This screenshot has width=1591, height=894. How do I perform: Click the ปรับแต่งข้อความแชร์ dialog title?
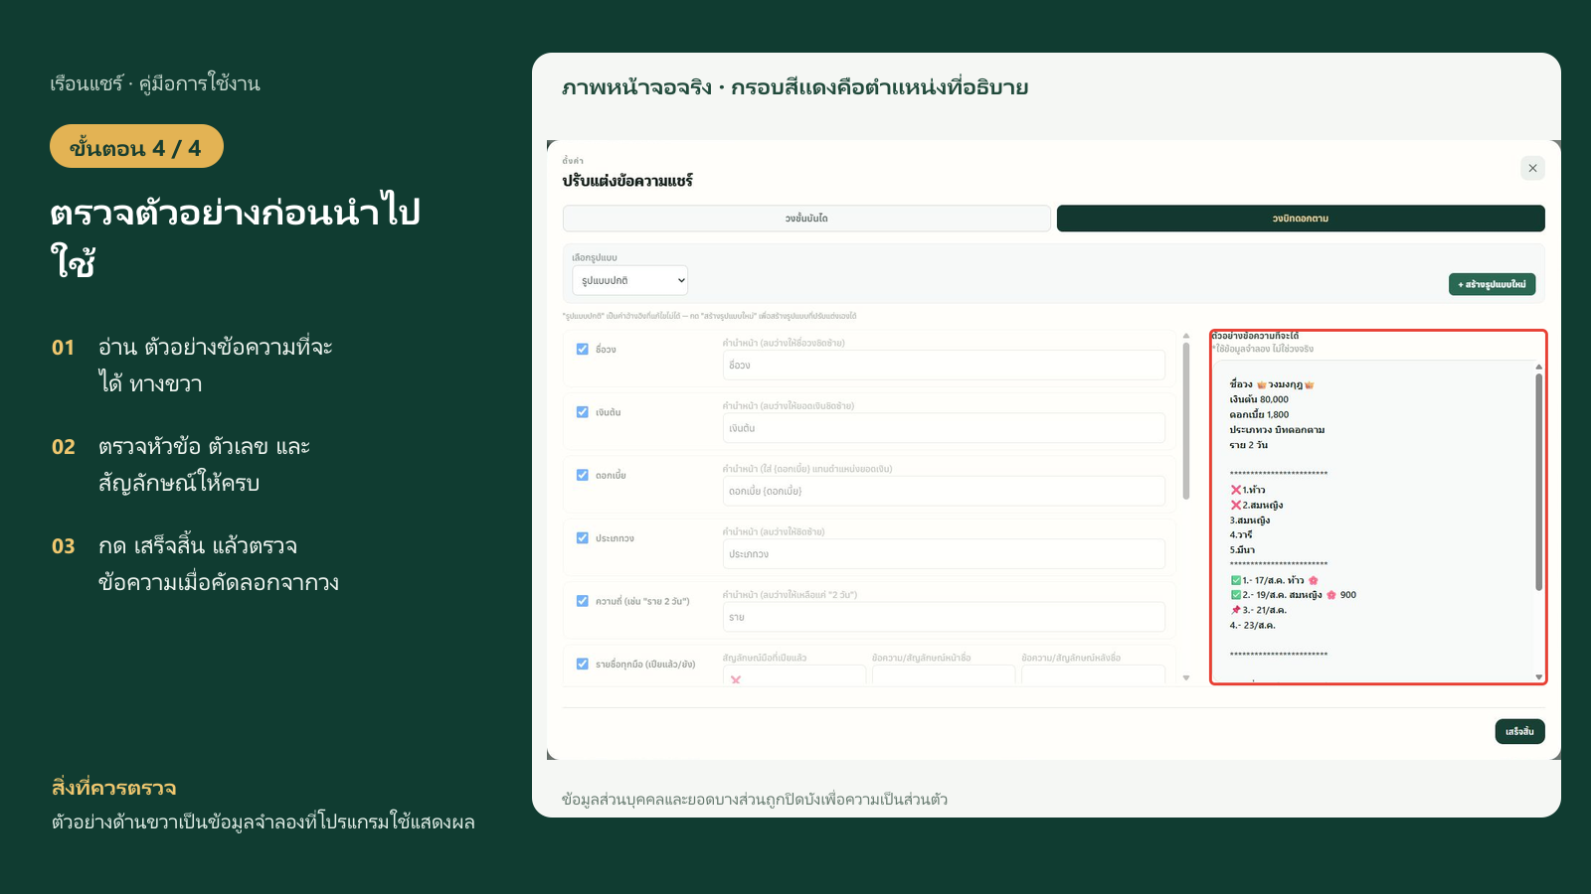tap(627, 181)
